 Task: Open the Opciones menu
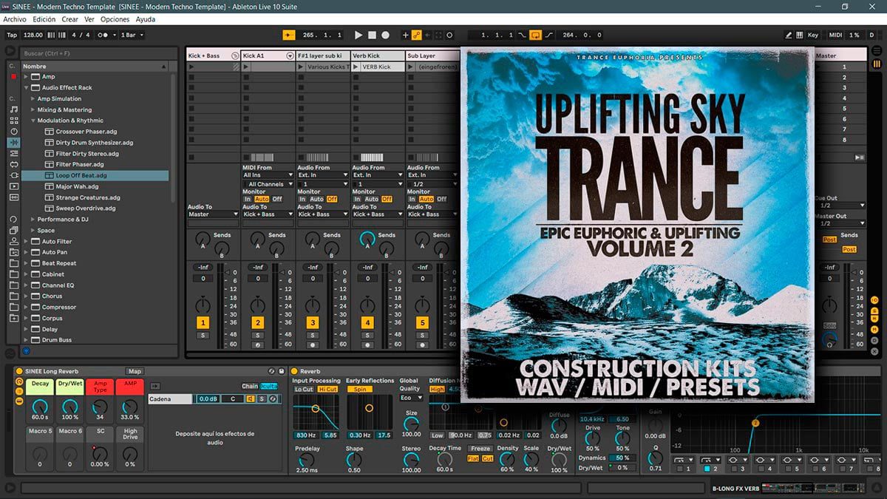coord(115,19)
